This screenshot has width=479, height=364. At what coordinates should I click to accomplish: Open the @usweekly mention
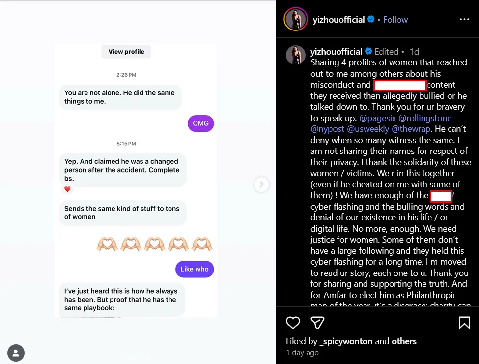(x=368, y=129)
